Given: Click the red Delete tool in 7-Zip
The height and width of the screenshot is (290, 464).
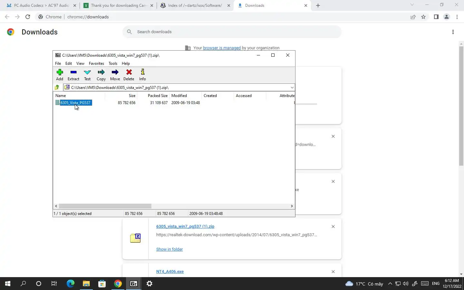Looking at the screenshot, I should coord(129,75).
